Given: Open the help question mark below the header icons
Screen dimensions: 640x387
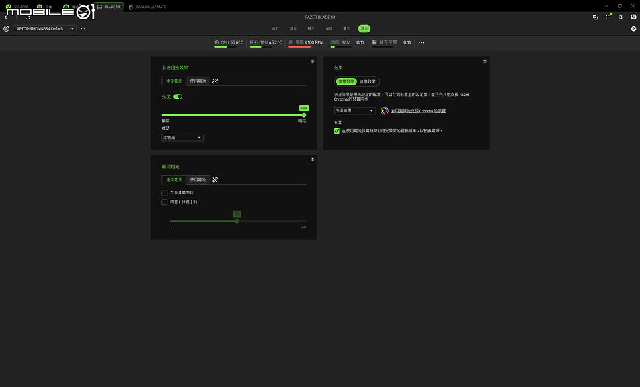Looking at the screenshot, I should (633, 28).
